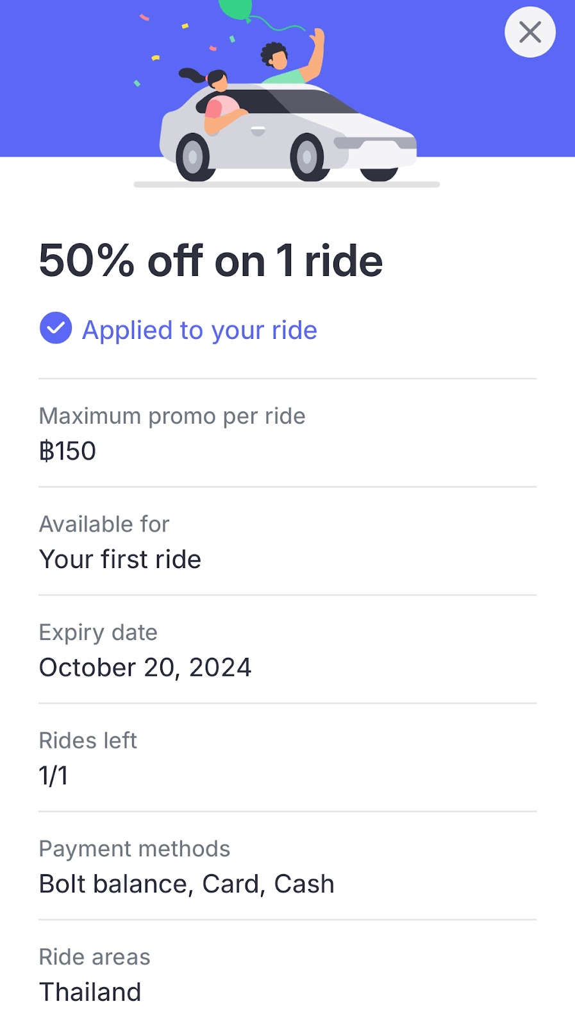Tap the "Expiry date" label

point(98,632)
